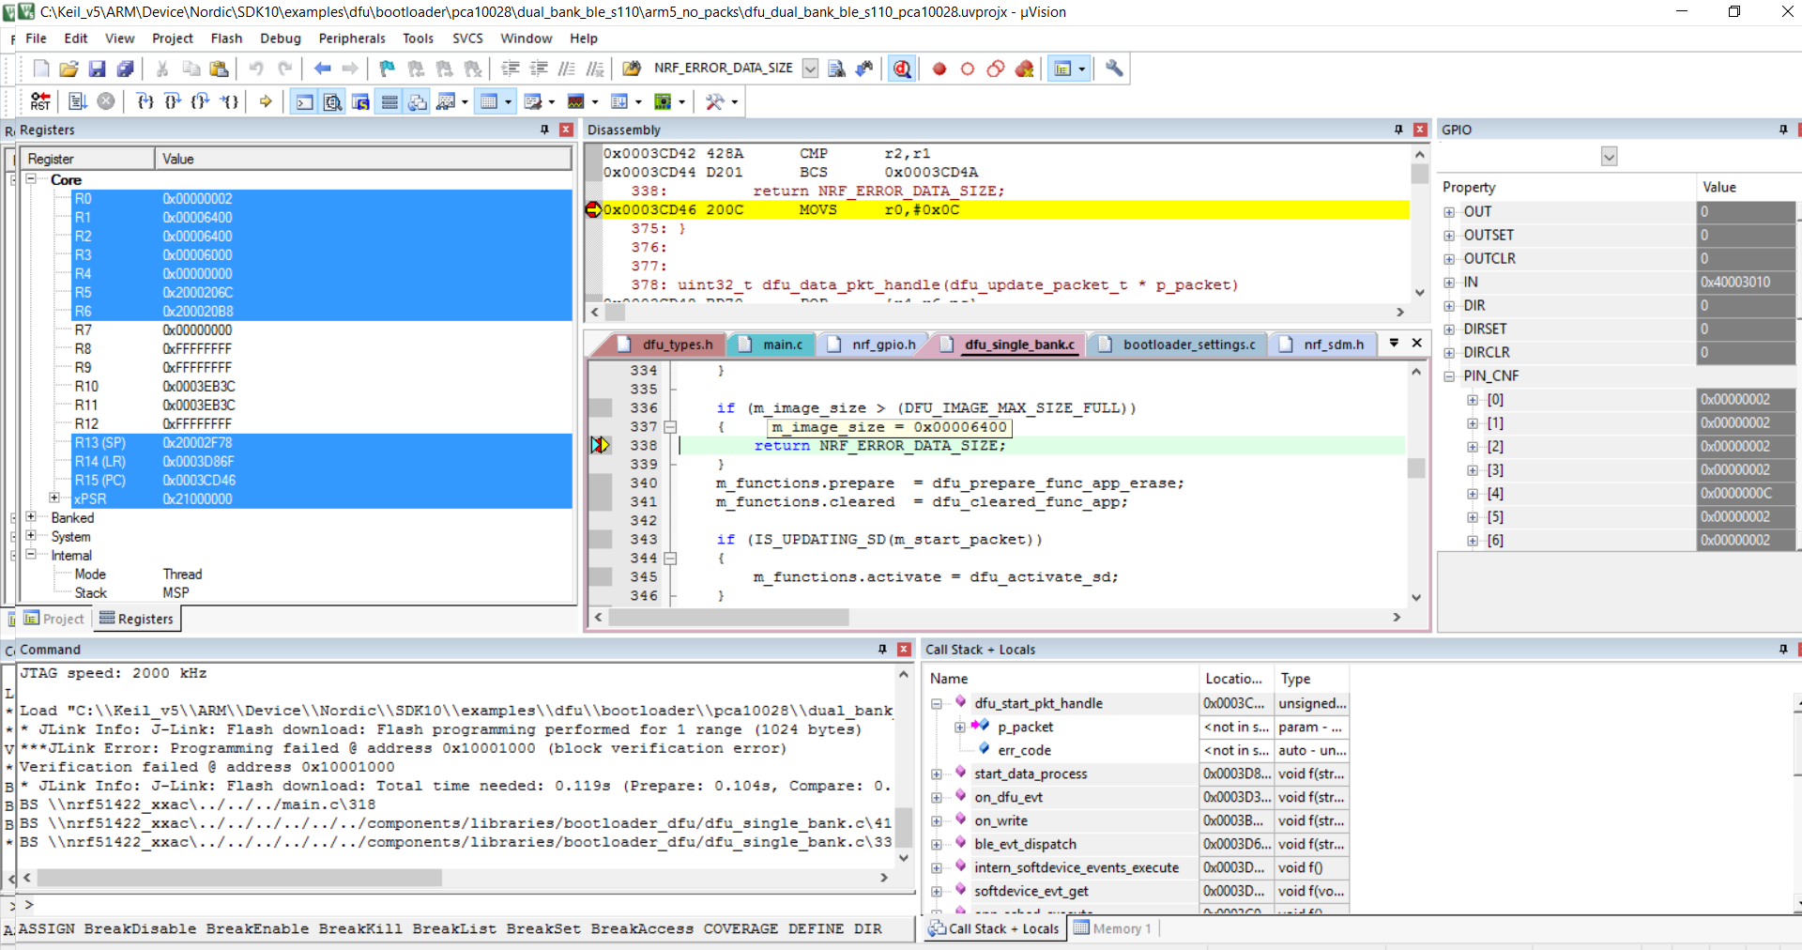
Task: Toggle auto-hide pin on the Registers panel
Action: [x=544, y=130]
